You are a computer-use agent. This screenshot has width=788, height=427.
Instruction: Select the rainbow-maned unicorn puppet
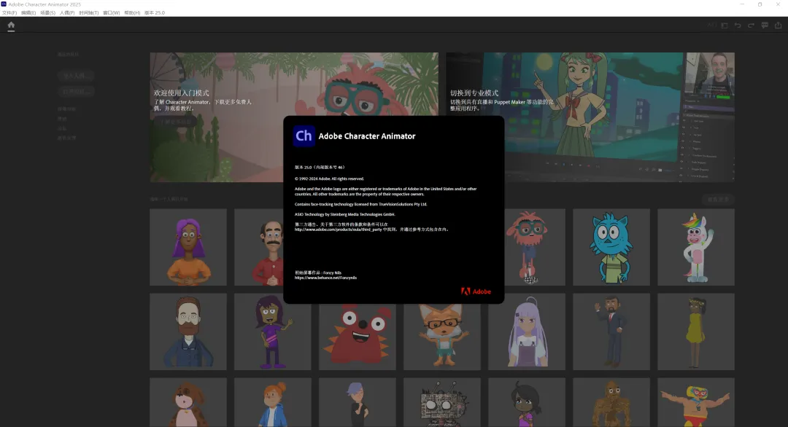click(x=696, y=247)
